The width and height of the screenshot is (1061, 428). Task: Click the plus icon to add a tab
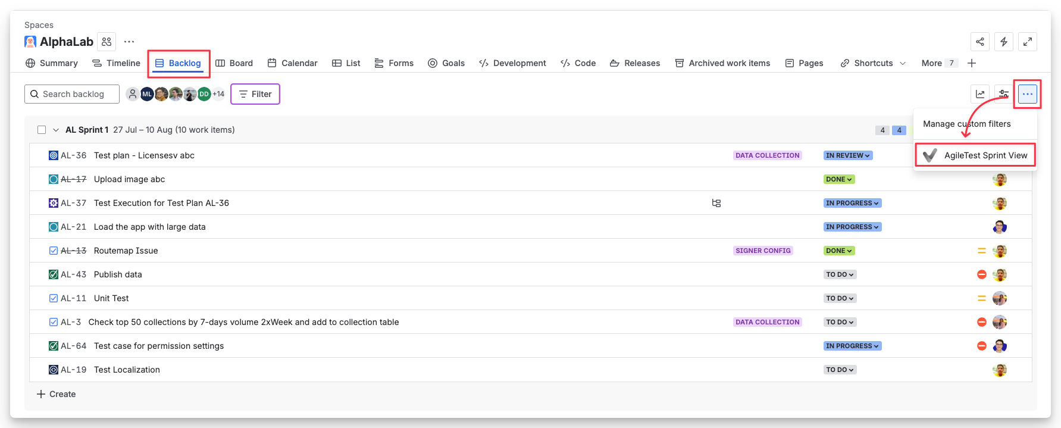click(x=972, y=63)
